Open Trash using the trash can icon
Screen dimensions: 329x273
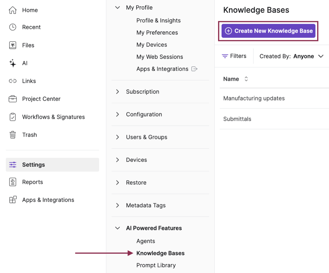tap(12, 135)
